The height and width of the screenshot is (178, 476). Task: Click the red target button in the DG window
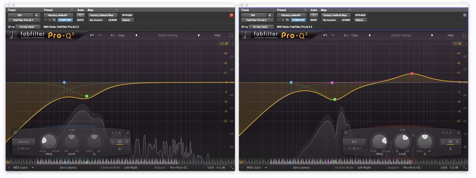point(231,15)
